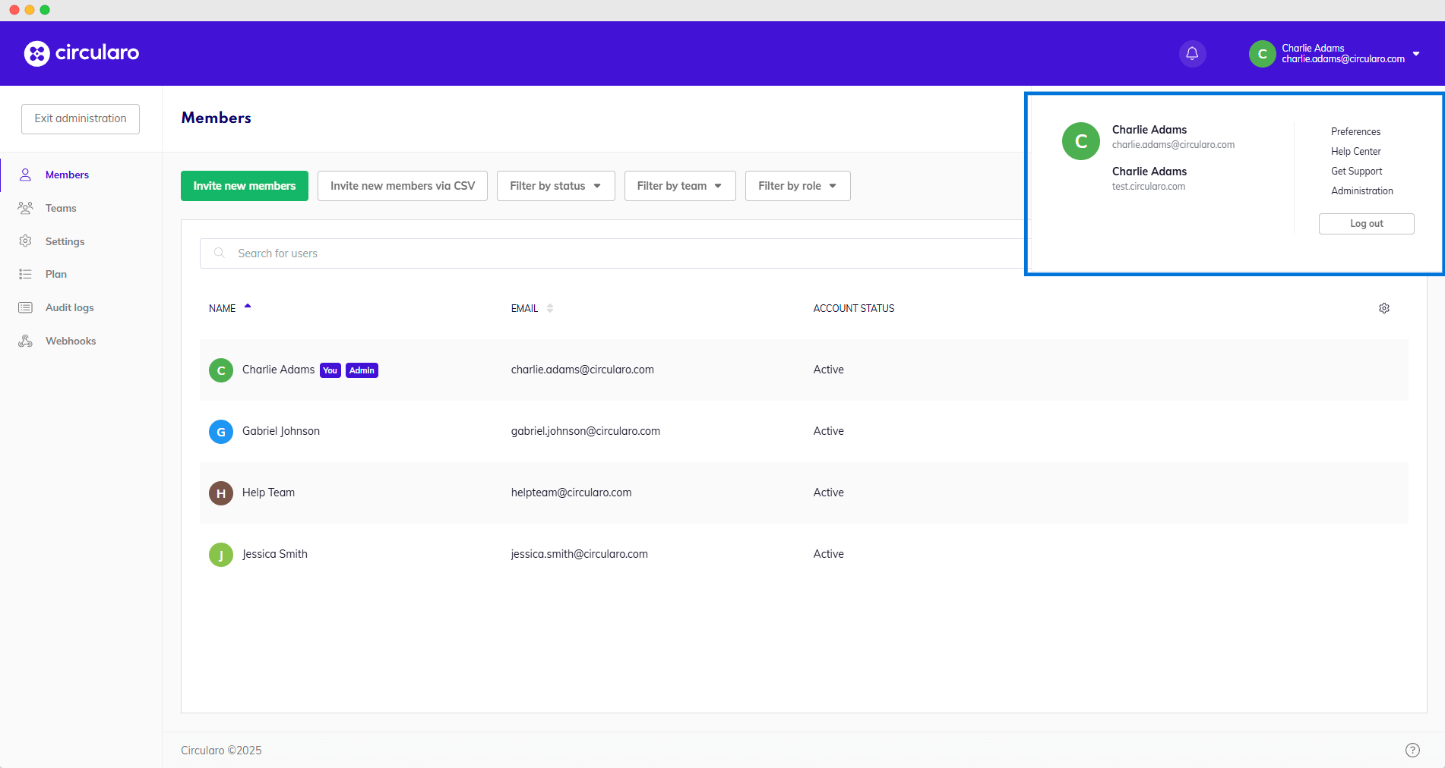This screenshot has width=1445, height=768.
Task: Open Audit logs section
Action: (x=69, y=307)
